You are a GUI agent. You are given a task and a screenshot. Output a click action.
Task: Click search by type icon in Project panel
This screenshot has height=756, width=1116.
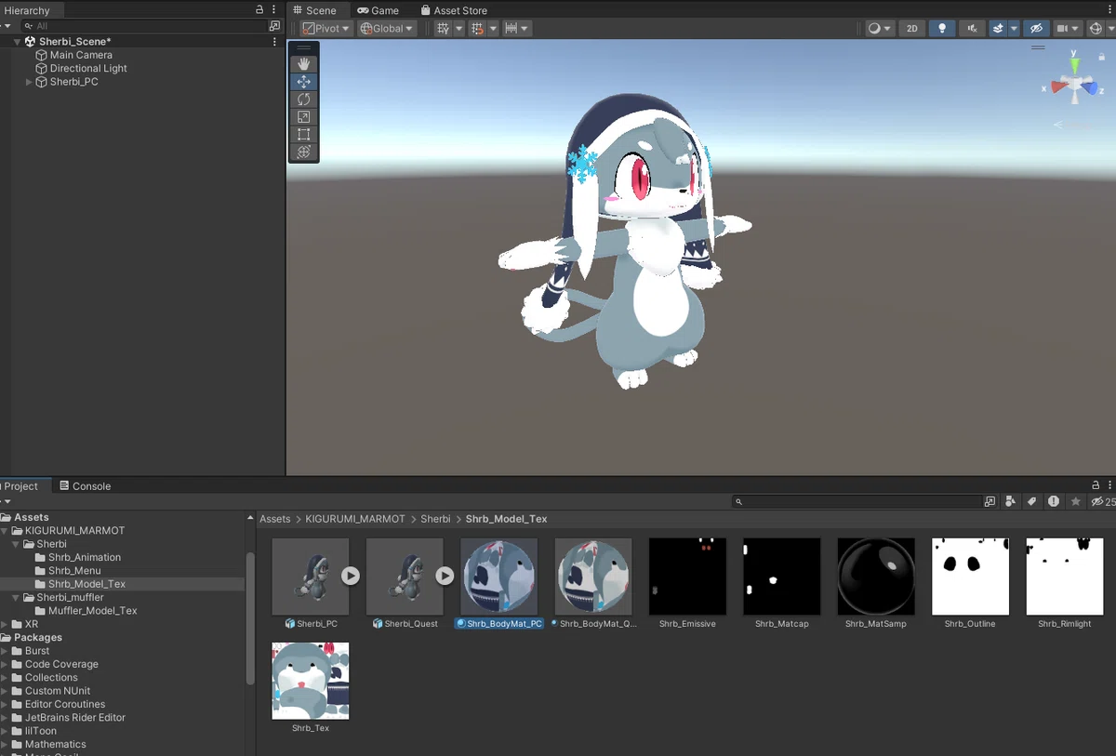1010,501
